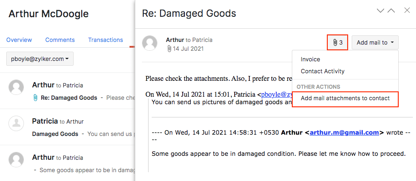Screen dimensions: 416x181
Task: Click the attachment count paperclip icon
Action: click(335, 42)
